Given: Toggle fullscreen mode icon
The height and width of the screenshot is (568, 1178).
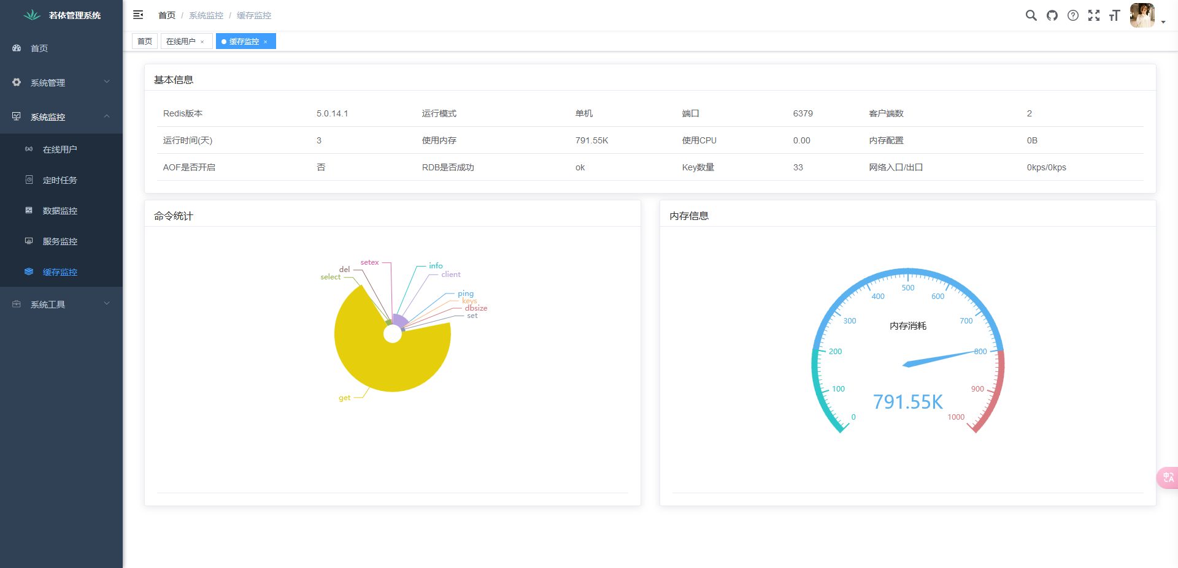Looking at the screenshot, I should pos(1094,15).
